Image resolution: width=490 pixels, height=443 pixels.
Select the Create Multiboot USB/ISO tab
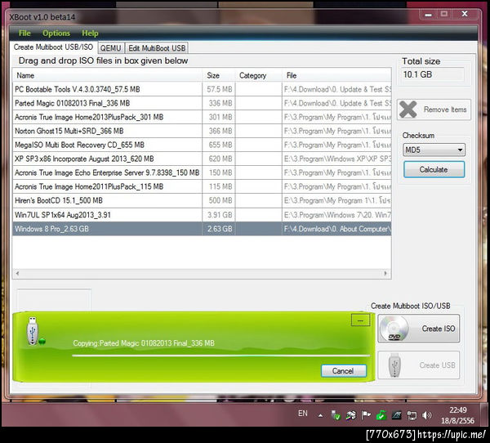pyautogui.click(x=53, y=47)
